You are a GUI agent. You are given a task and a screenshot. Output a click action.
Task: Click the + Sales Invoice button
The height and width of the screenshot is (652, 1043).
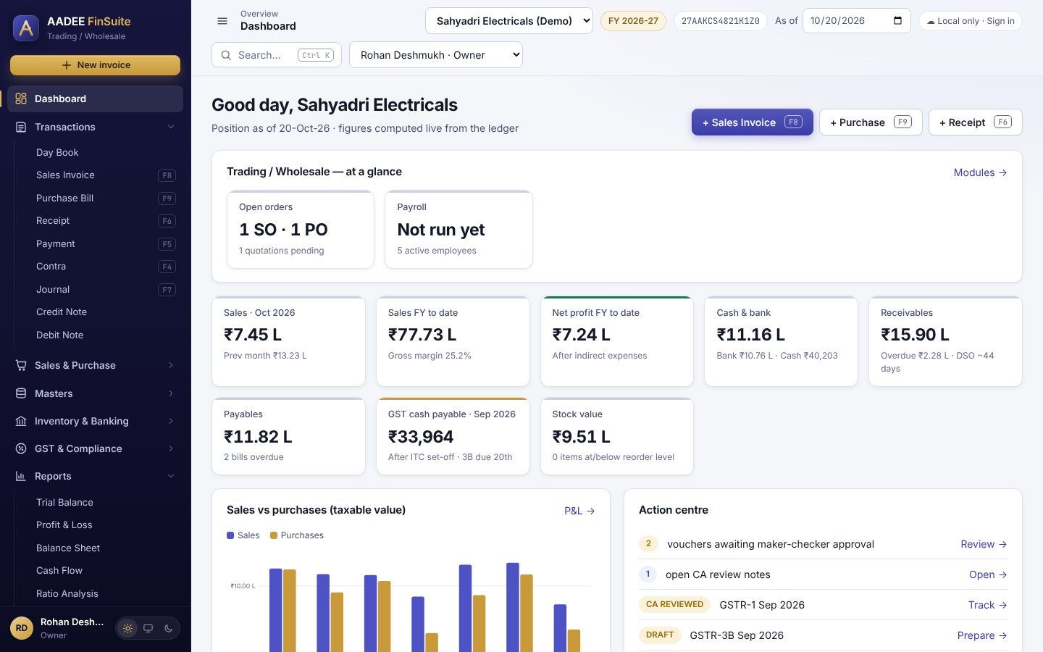click(753, 122)
